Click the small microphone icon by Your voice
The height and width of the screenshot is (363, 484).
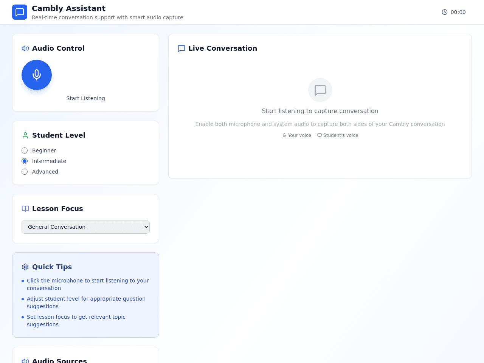(284, 135)
